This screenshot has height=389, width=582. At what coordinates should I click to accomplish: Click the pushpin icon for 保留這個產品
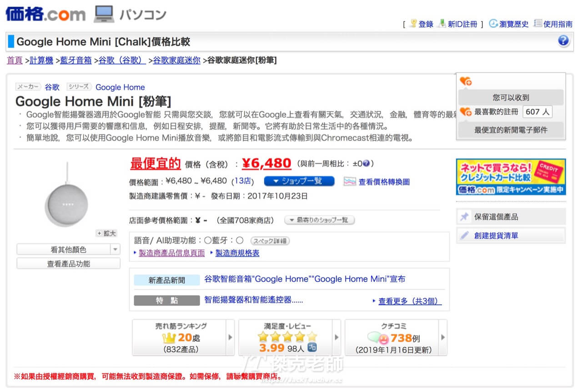click(464, 217)
